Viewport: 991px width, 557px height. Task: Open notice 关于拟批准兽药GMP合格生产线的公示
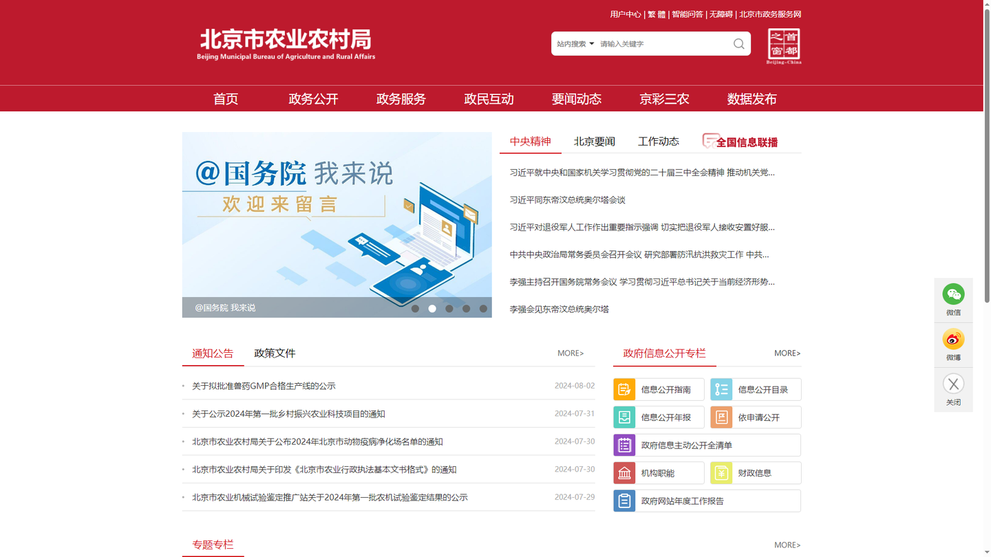coord(264,386)
